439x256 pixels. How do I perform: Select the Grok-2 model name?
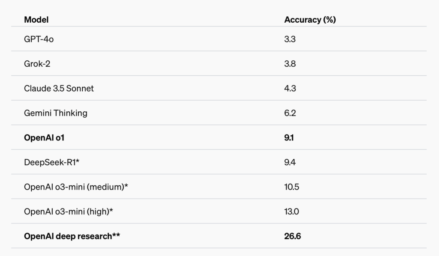(x=37, y=64)
